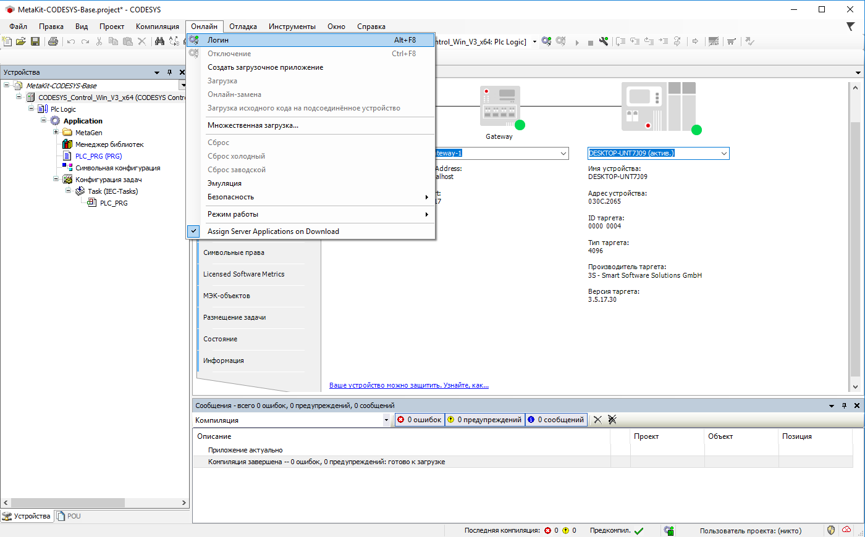The image size is (865, 537).
Task: Open the Отладка menu
Action: click(243, 27)
